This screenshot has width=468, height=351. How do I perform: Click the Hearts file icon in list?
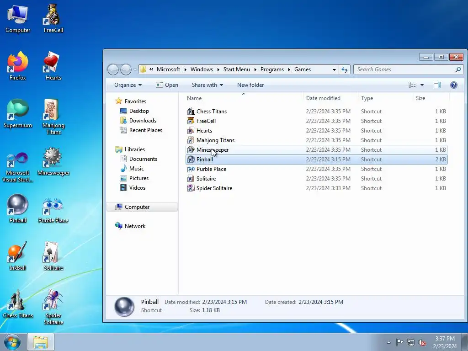tap(191, 130)
